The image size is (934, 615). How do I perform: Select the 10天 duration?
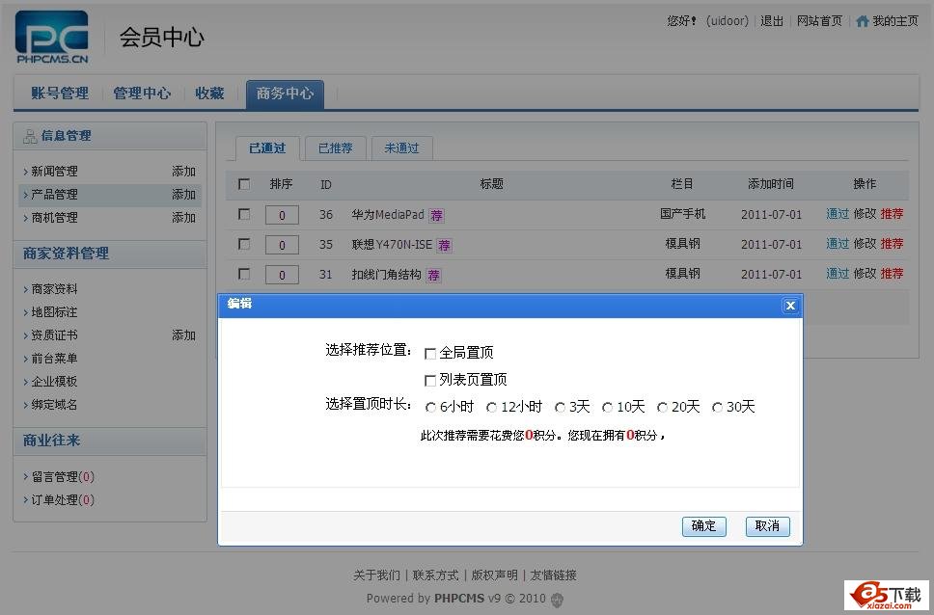pos(608,407)
